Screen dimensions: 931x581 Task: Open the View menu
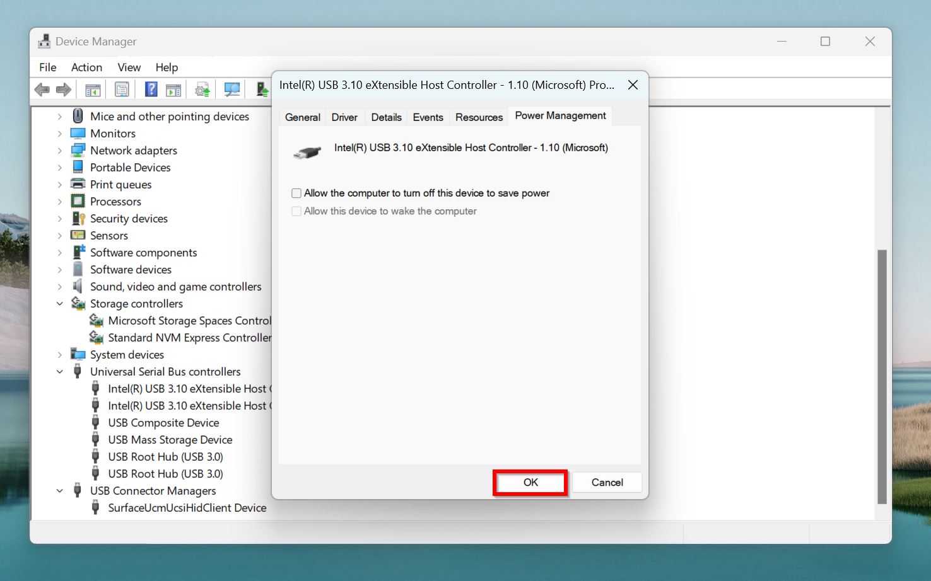[129, 67]
